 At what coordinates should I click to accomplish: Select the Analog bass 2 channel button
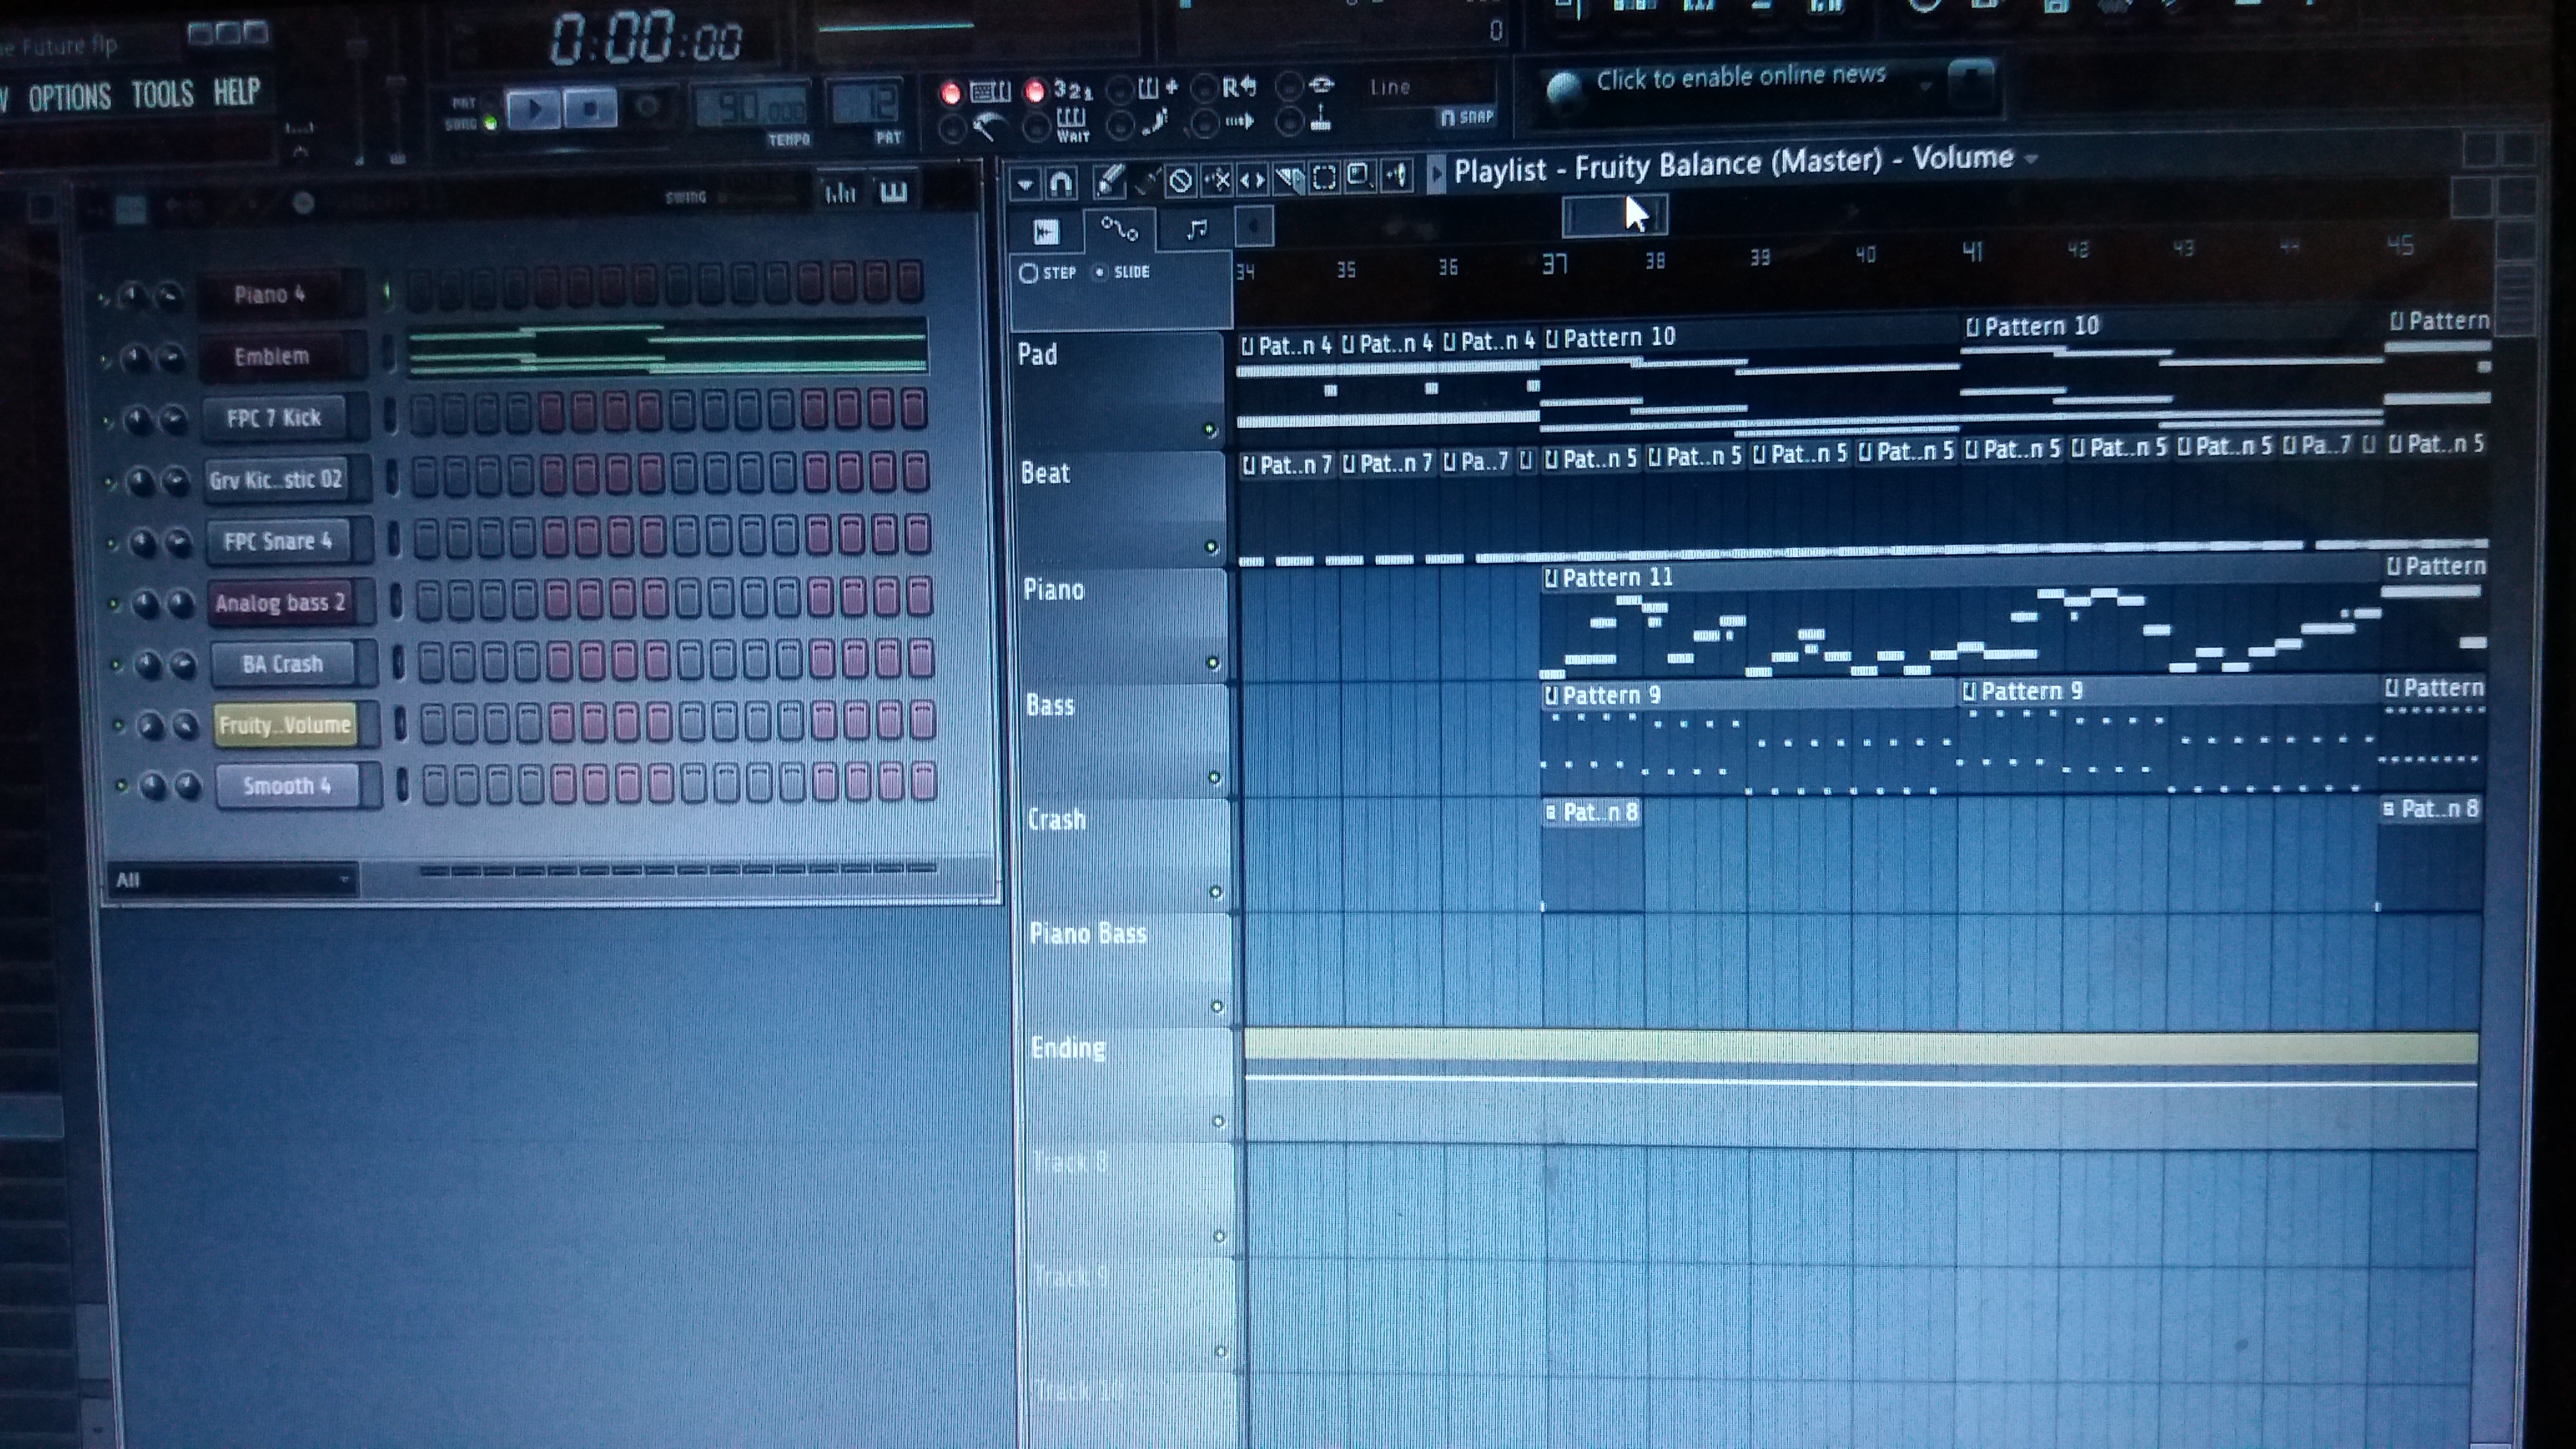tap(280, 603)
